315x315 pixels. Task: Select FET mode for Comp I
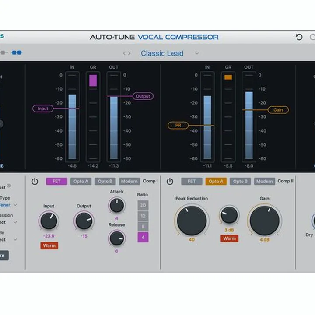point(56,182)
